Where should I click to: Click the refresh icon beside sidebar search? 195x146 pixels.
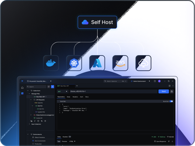(49, 87)
